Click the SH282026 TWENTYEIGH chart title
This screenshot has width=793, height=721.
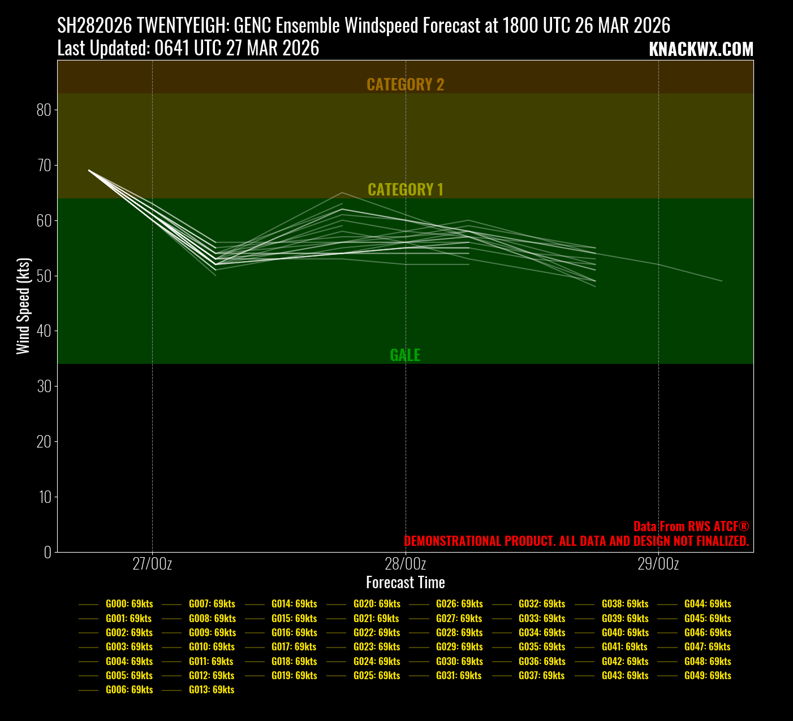point(364,25)
